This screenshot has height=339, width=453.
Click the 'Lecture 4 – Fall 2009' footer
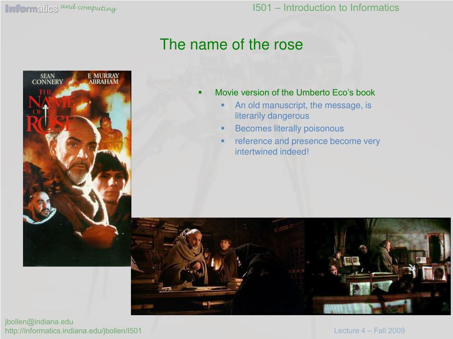tap(369, 331)
